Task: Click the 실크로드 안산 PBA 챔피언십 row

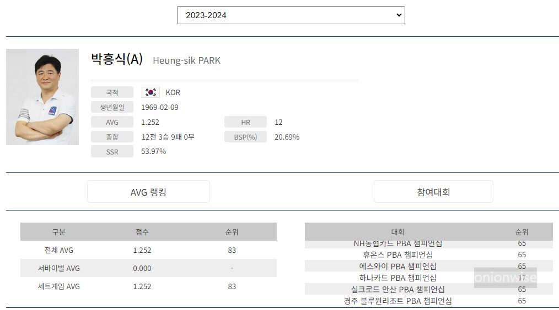Action: tap(428, 289)
